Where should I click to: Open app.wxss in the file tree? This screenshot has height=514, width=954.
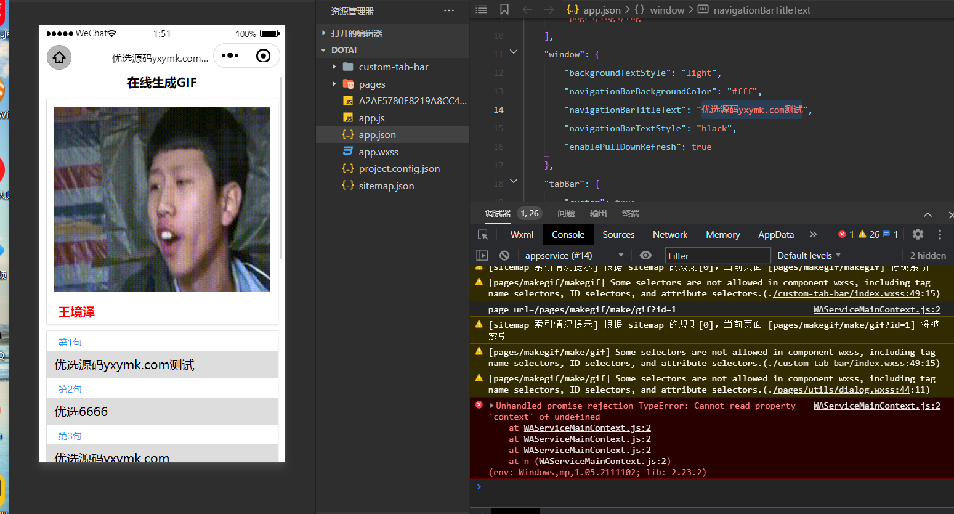coord(378,152)
